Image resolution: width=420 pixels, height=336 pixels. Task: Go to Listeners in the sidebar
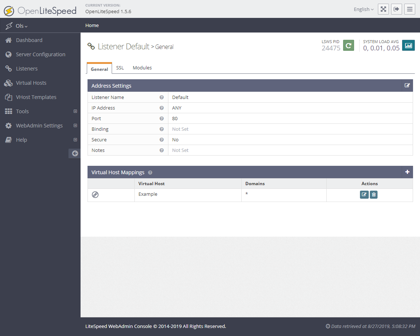coord(27,69)
